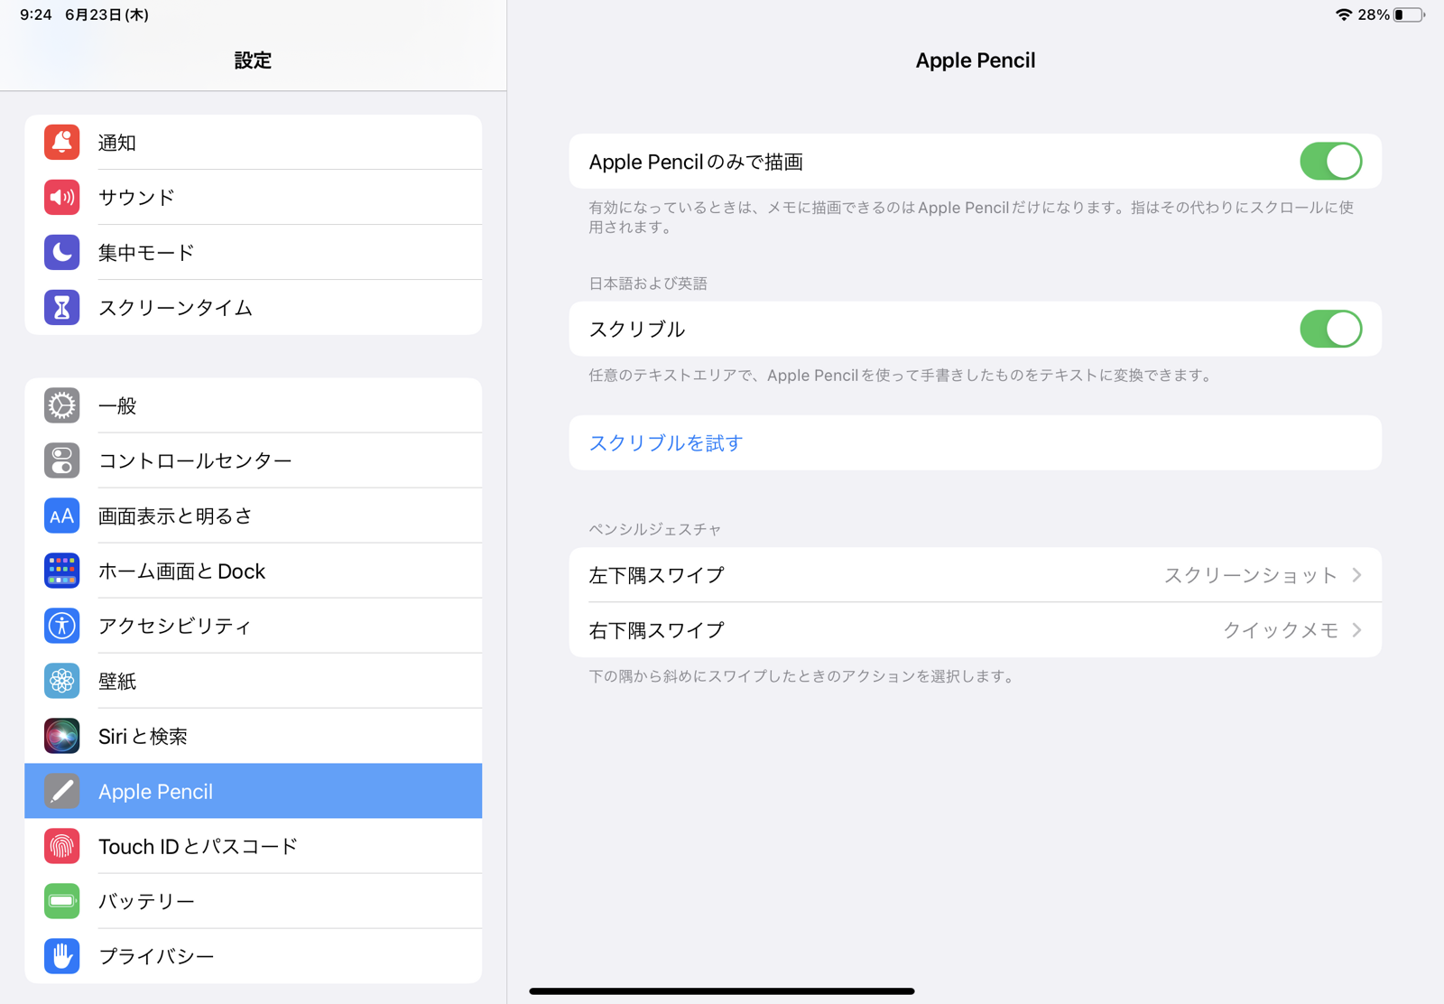Tap the サウンド speaker icon
1444x1004 pixels.
click(x=61, y=198)
